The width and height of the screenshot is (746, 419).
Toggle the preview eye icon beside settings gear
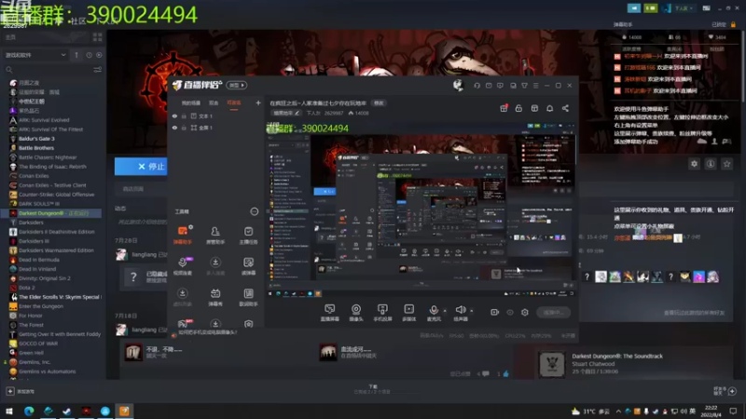pos(510,312)
